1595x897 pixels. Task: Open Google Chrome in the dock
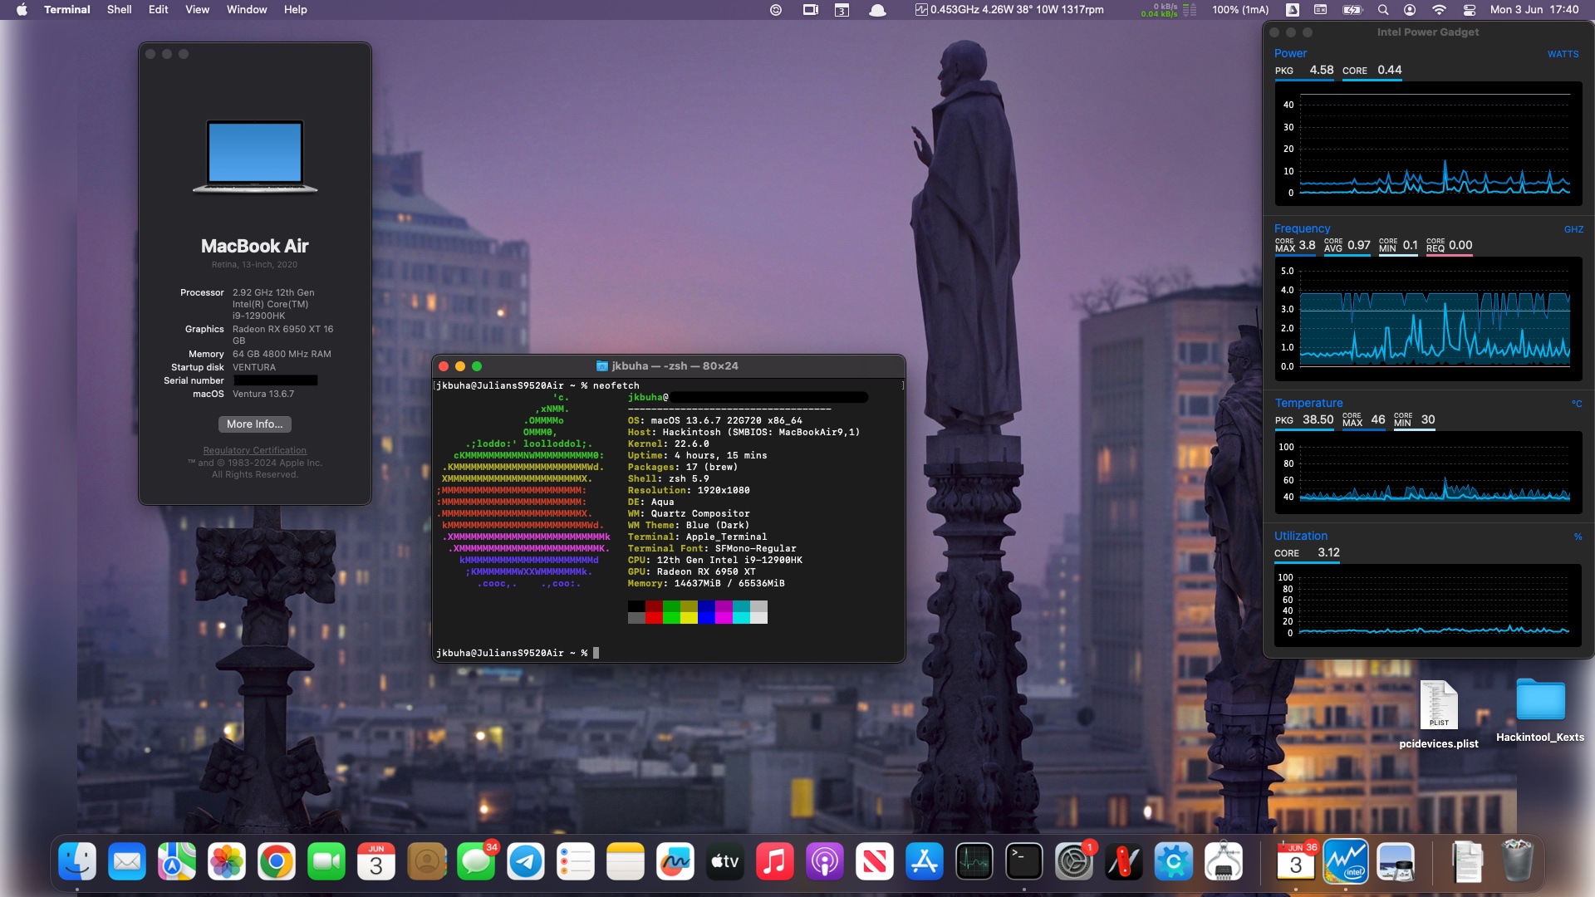277,862
